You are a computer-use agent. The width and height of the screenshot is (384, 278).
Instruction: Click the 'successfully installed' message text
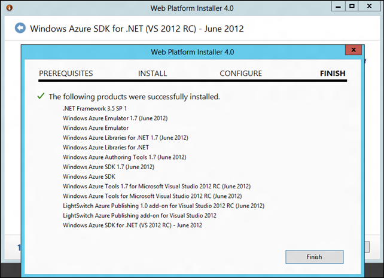(134, 96)
